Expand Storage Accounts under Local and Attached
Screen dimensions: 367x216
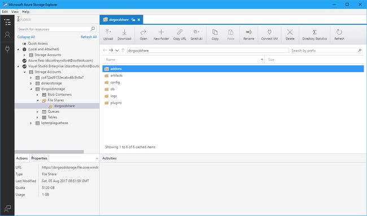(24, 55)
